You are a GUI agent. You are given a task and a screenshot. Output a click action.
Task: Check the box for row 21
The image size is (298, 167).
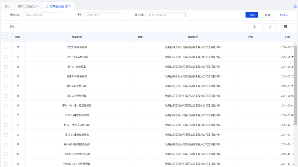tap(6, 47)
